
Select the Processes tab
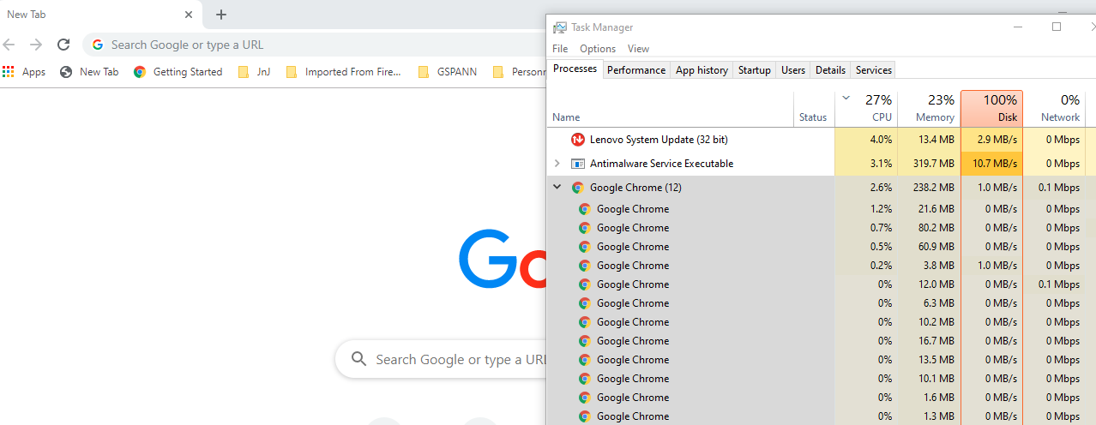pos(575,69)
